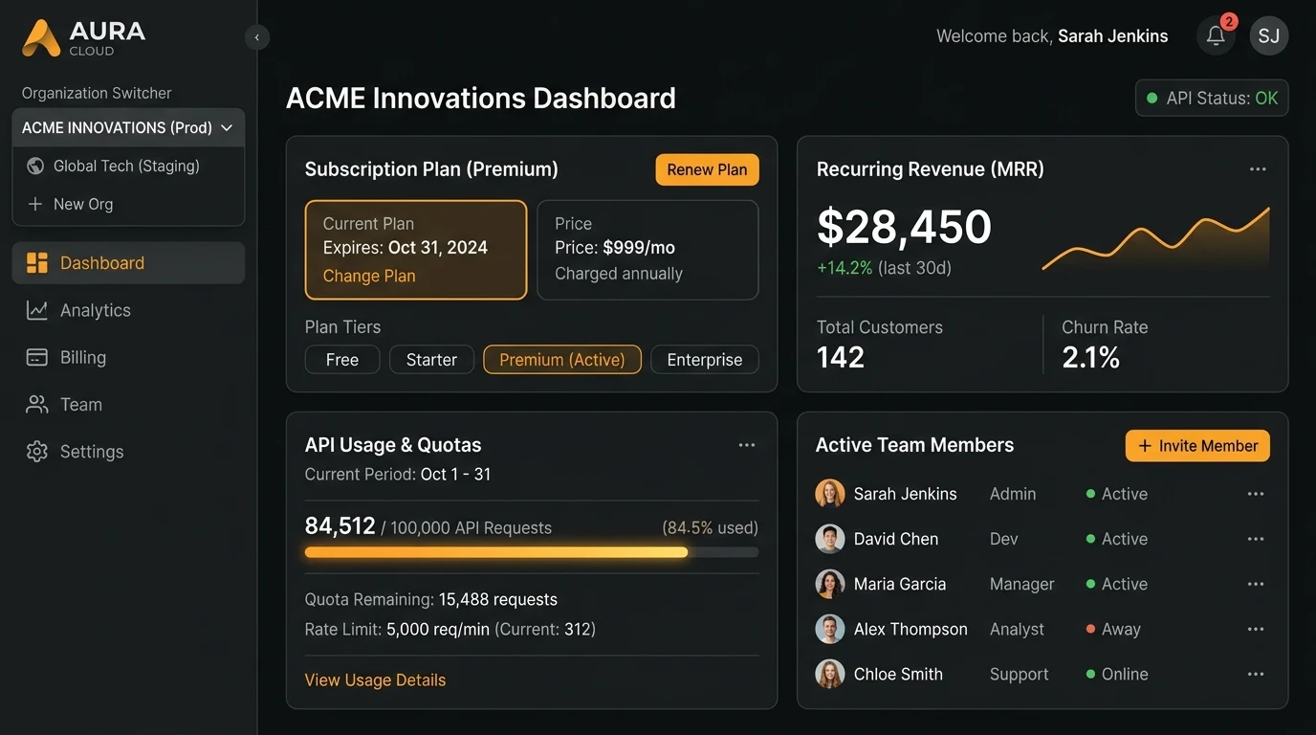Click the $28,450 revenue figure

click(904, 228)
